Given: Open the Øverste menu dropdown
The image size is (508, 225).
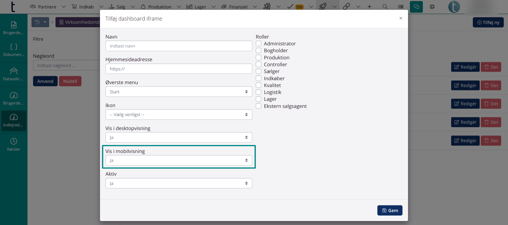Looking at the screenshot, I should coord(179,92).
